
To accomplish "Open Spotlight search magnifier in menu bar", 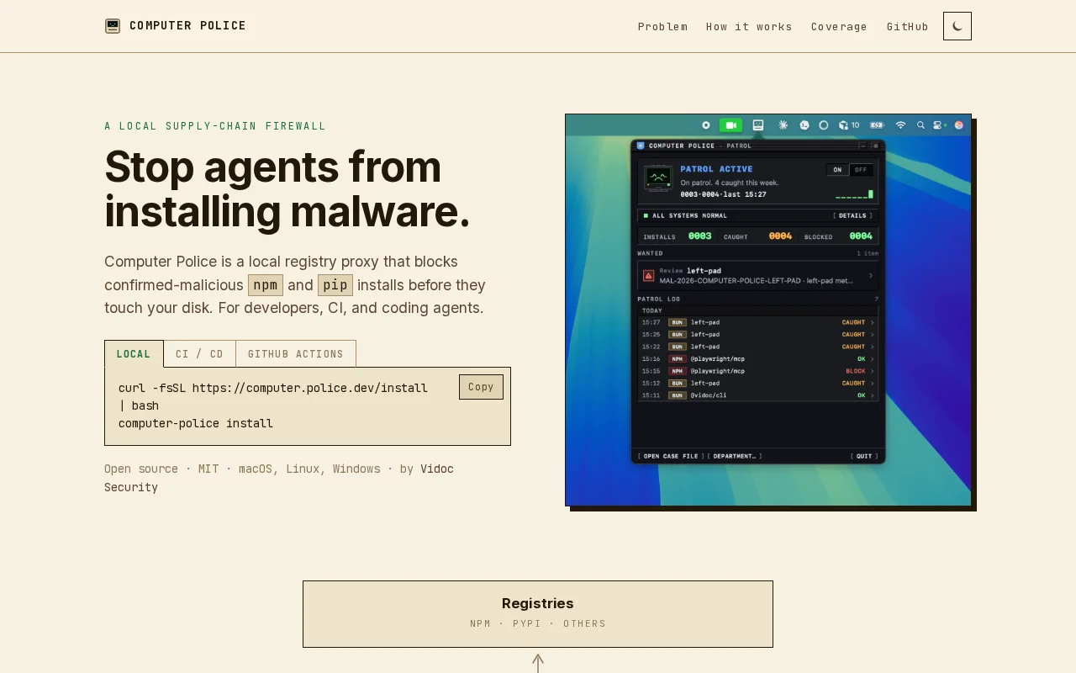I will (920, 125).
